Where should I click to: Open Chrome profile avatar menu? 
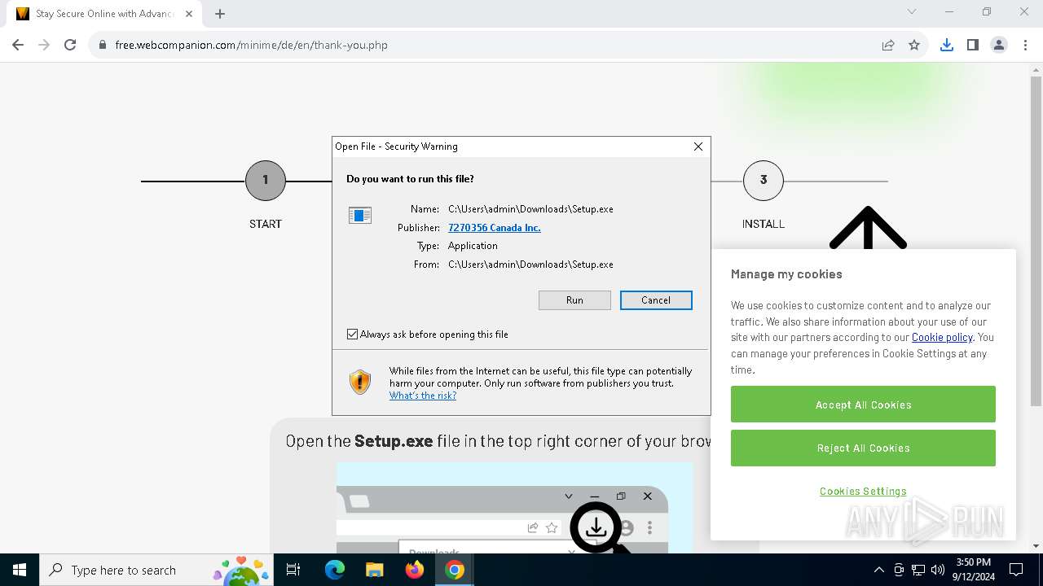999,45
